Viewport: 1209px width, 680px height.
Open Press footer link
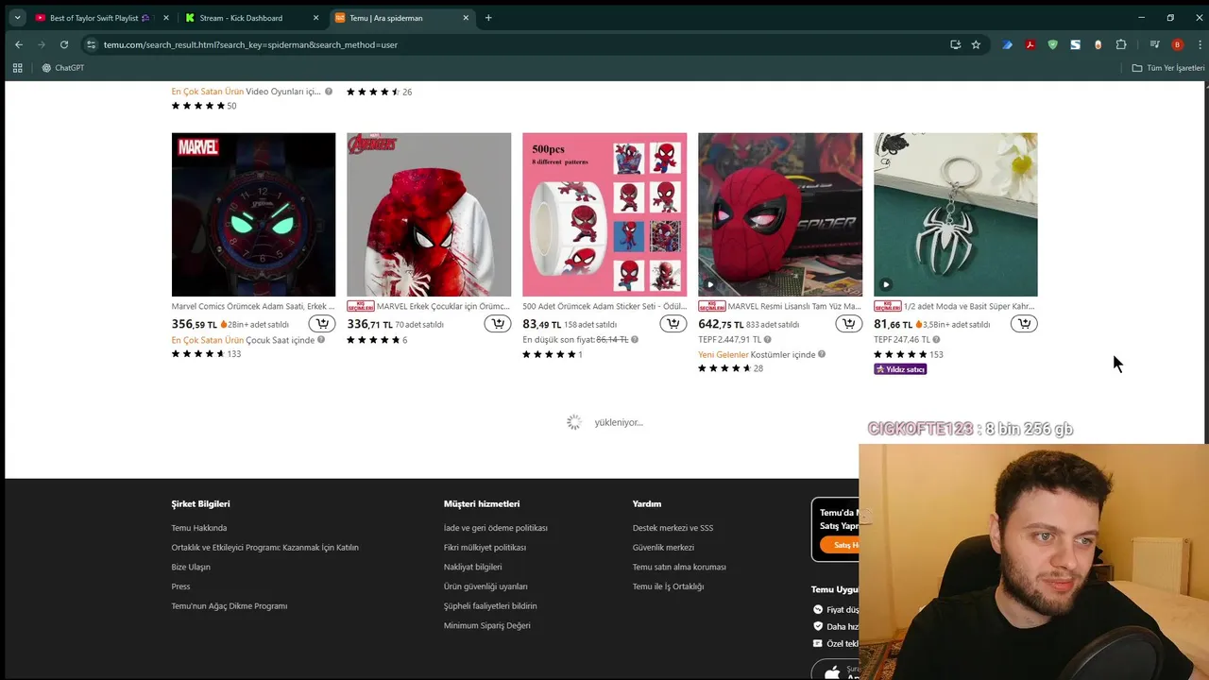(x=180, y=586)
